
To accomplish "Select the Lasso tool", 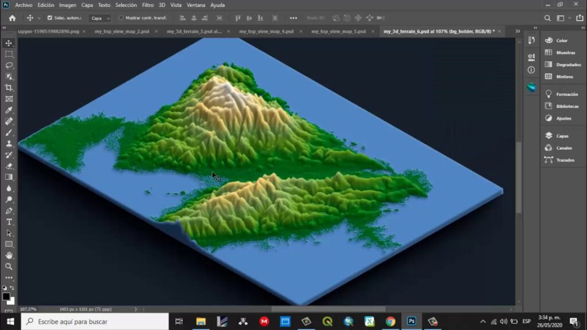I will [8, 65].
